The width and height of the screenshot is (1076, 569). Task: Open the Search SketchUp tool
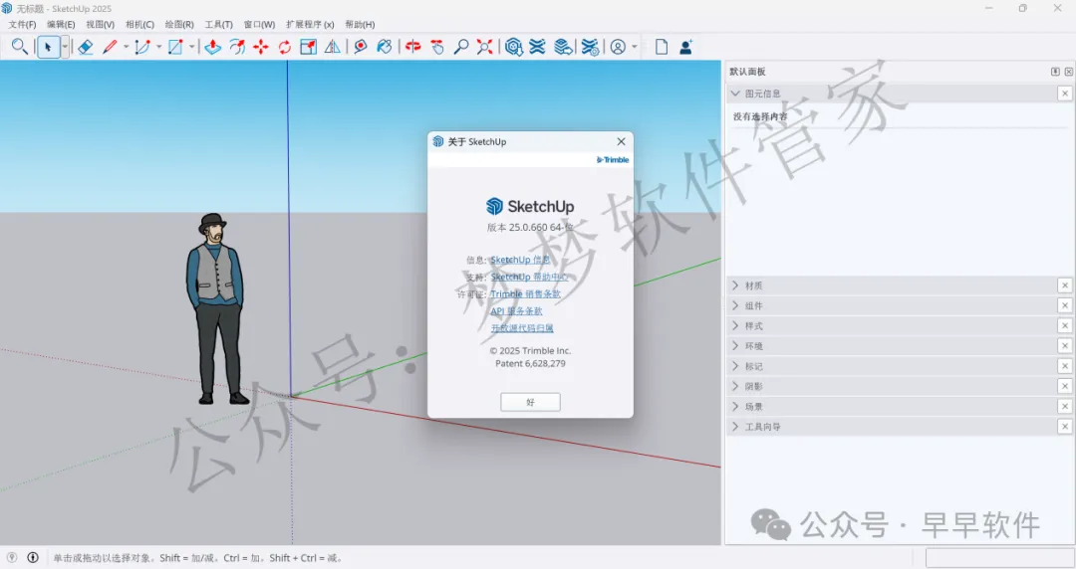(x=19, y=47)
